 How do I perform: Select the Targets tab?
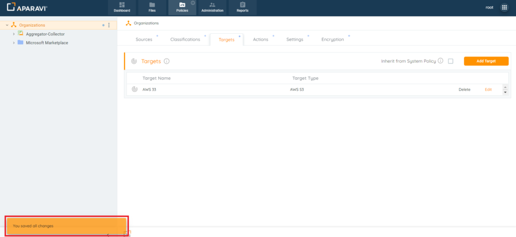coord(226,39)
